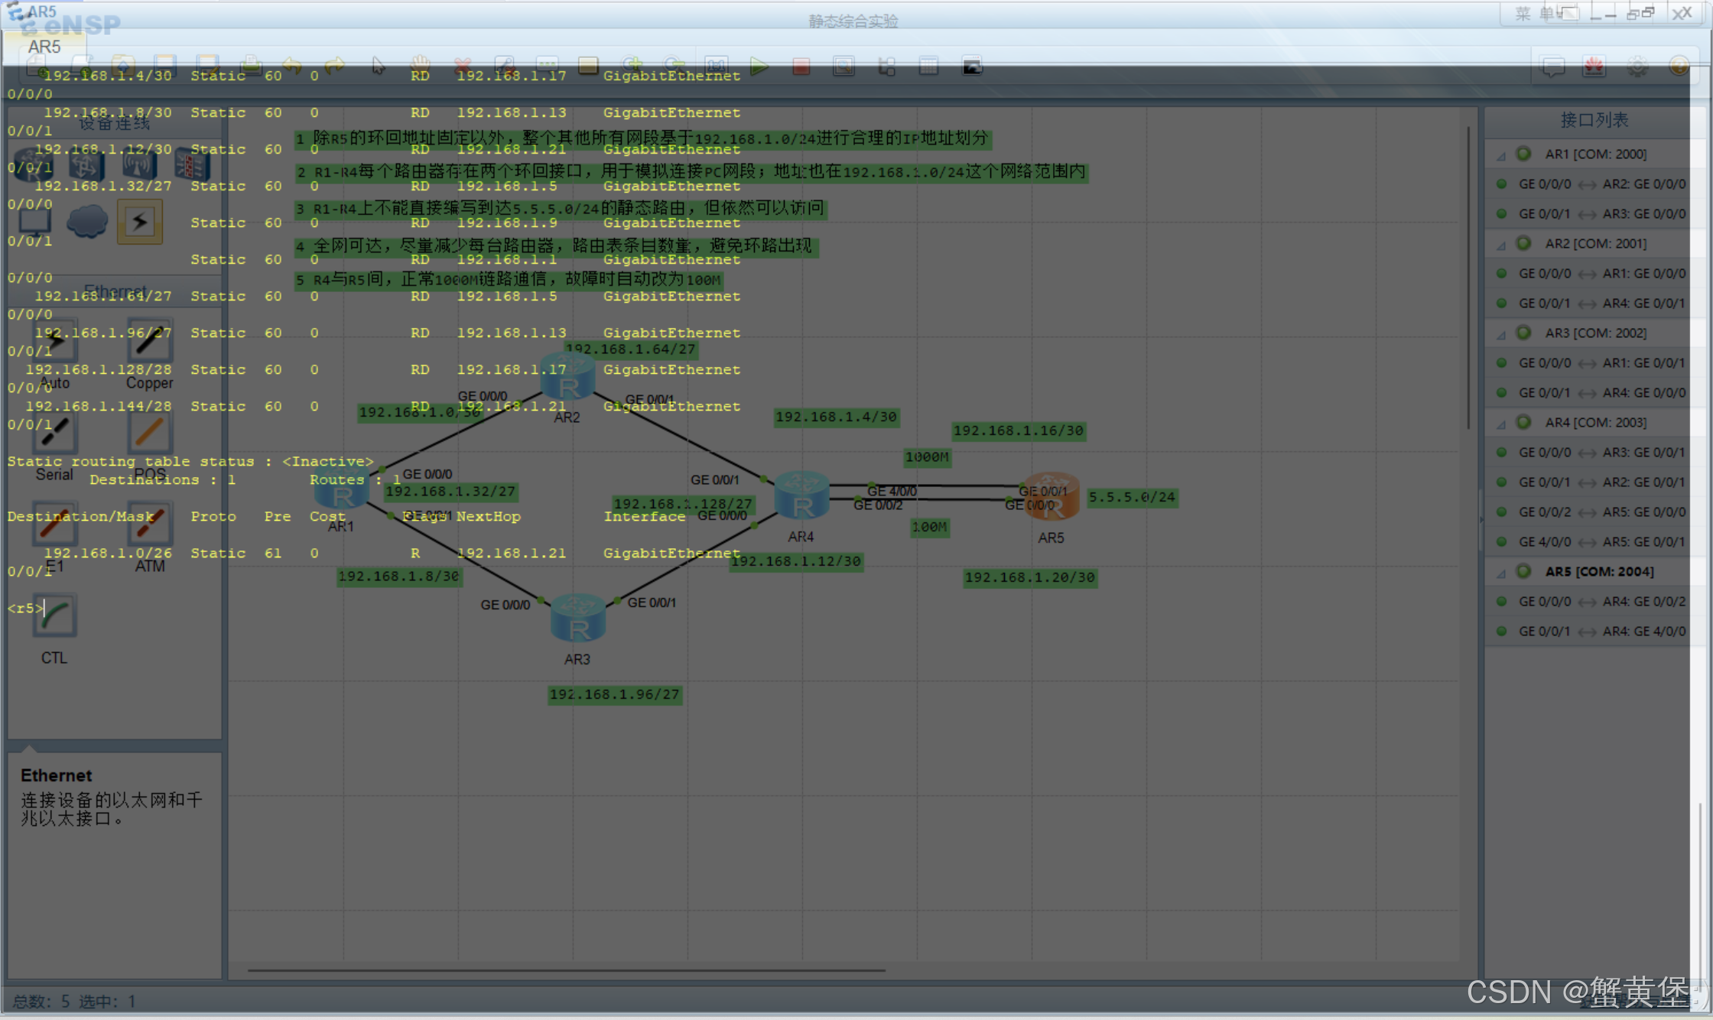Select the Undo arrow in toolbar
The height and width of the screenshot is (1020, 1713).
291,66
